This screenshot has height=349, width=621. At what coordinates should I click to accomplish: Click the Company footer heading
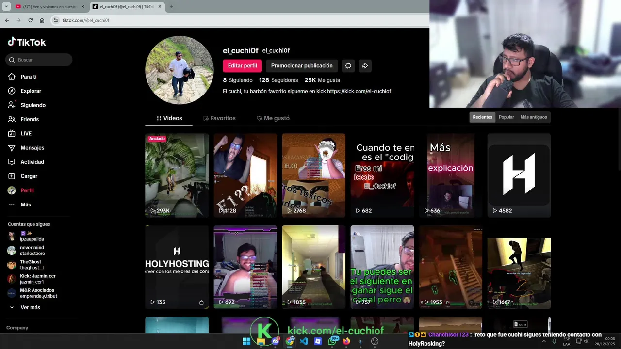(17, 328)
